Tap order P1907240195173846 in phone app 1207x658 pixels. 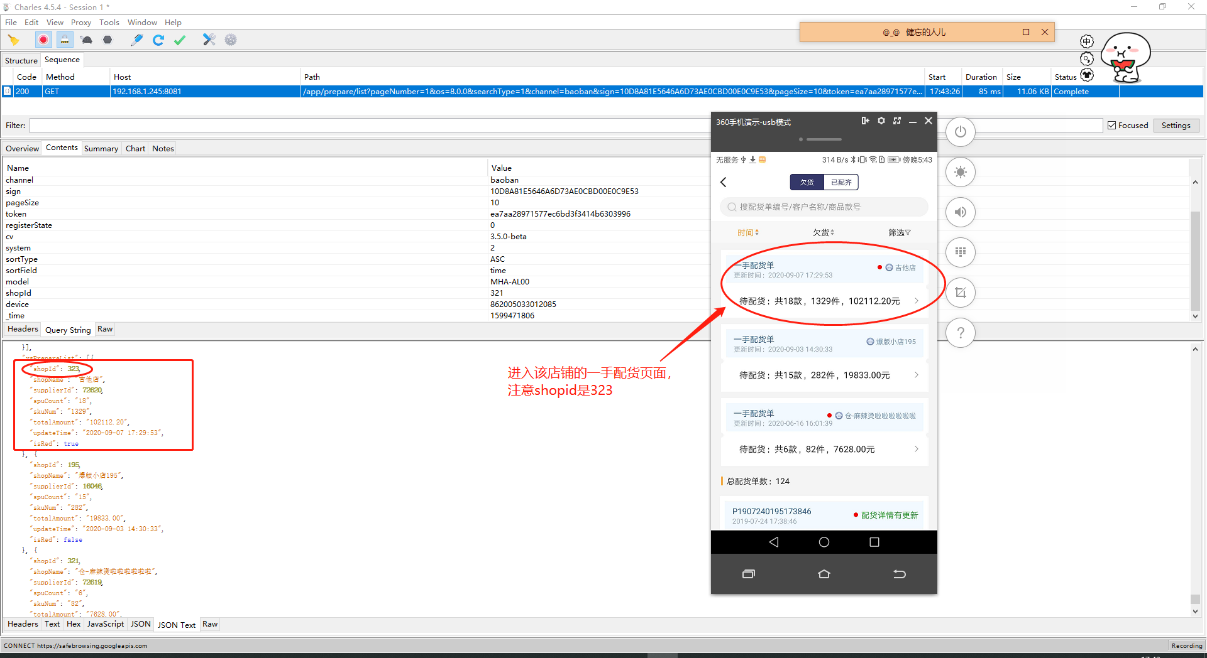pos(824,515)
